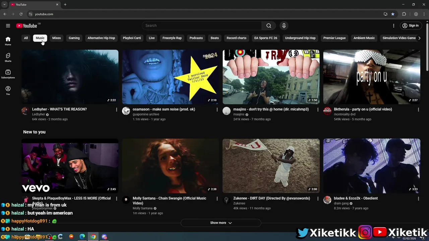The width and height of the screenshot is (429, 241).
Task: Open options menu for Bktherula video
Action: pyautogui.click(x=418, y=109)
